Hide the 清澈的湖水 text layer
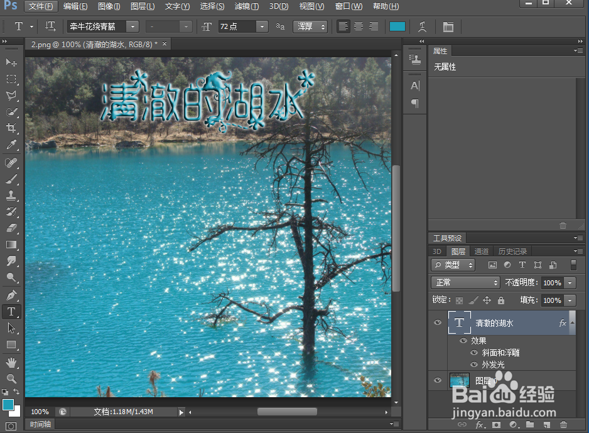Image resolution: width=589 pixels, height=433 pixels. (437, 322)
